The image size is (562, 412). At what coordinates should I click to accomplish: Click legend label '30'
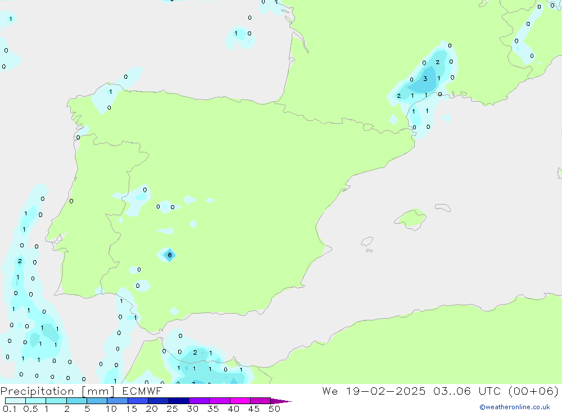click(x=192, y=409)
